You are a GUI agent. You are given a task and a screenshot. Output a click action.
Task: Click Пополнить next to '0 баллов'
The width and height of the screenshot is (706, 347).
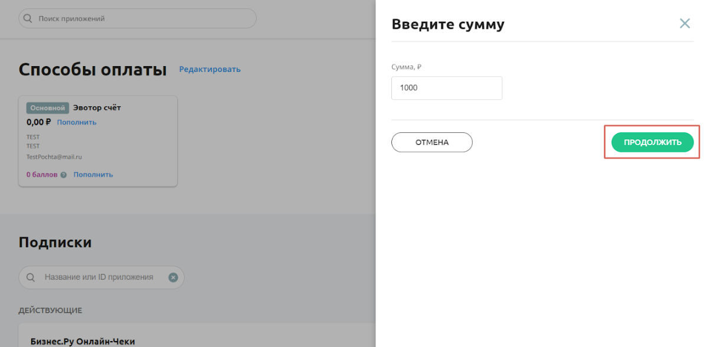pos(93,175)
